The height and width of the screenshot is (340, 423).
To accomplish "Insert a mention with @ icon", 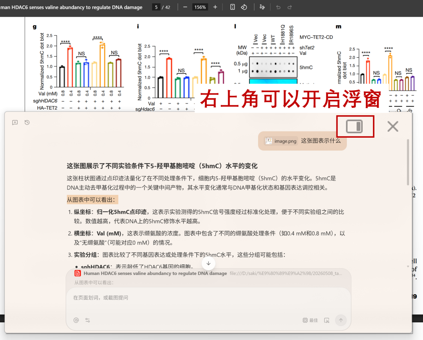I will tap(76, 320).
